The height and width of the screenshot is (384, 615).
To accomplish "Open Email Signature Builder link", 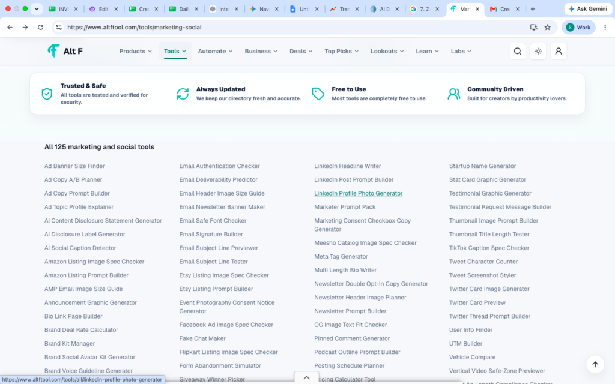I will 211,235.
